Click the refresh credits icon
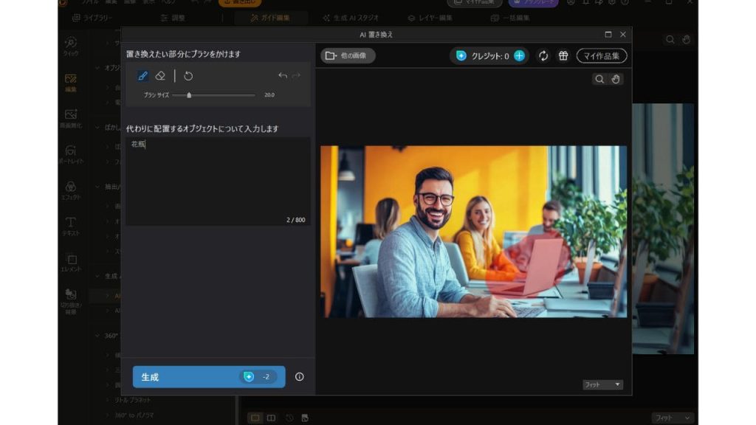Viewport: 756px width, 425px height. tap(543, 56)
